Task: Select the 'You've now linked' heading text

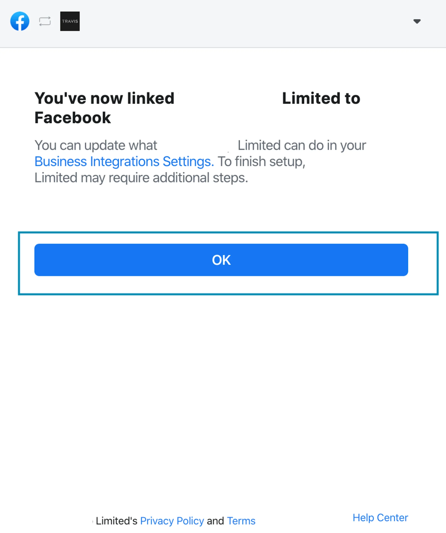Action: pos(104,98)
